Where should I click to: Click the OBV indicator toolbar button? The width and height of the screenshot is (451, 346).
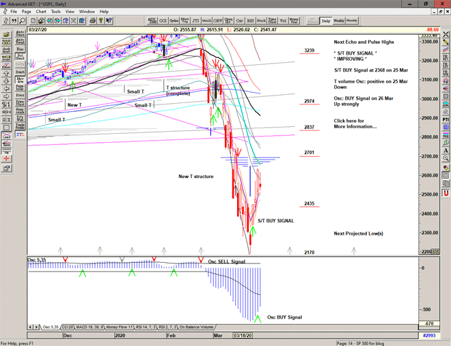click(217, 20)
